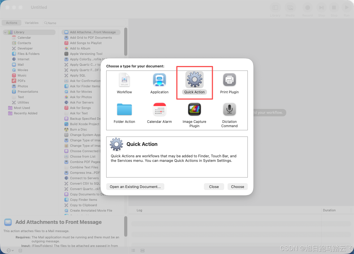Select the Burn a Disc action
This screenshot has width=354, height=254.
pyautogui.click(x=79, y=129)
